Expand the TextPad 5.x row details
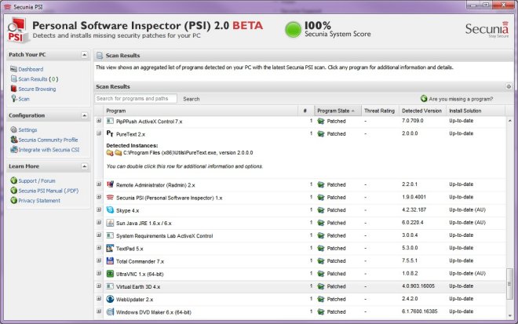518x324 pixels. 99,248
